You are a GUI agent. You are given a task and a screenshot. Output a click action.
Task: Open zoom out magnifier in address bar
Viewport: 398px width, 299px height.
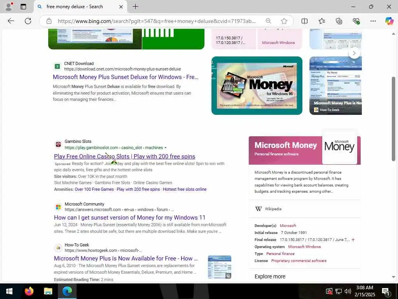(x=268, y=21)
